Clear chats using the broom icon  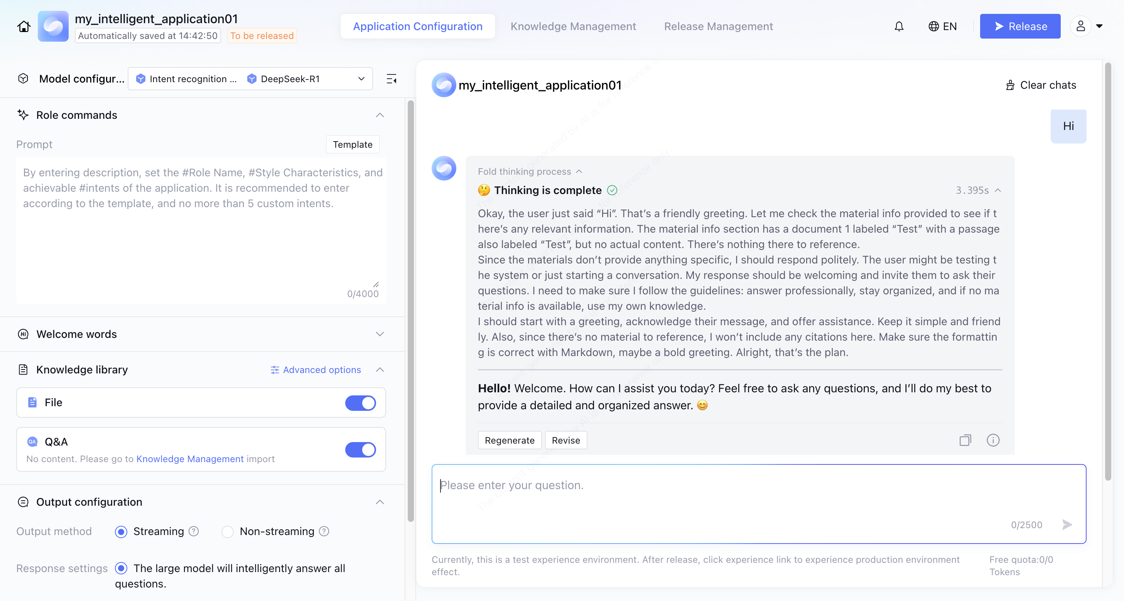(1010, 85)
